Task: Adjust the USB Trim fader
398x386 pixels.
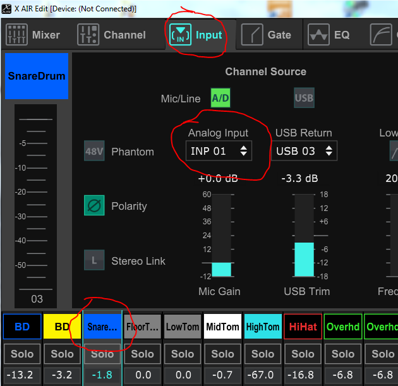Action: [304, 235]
